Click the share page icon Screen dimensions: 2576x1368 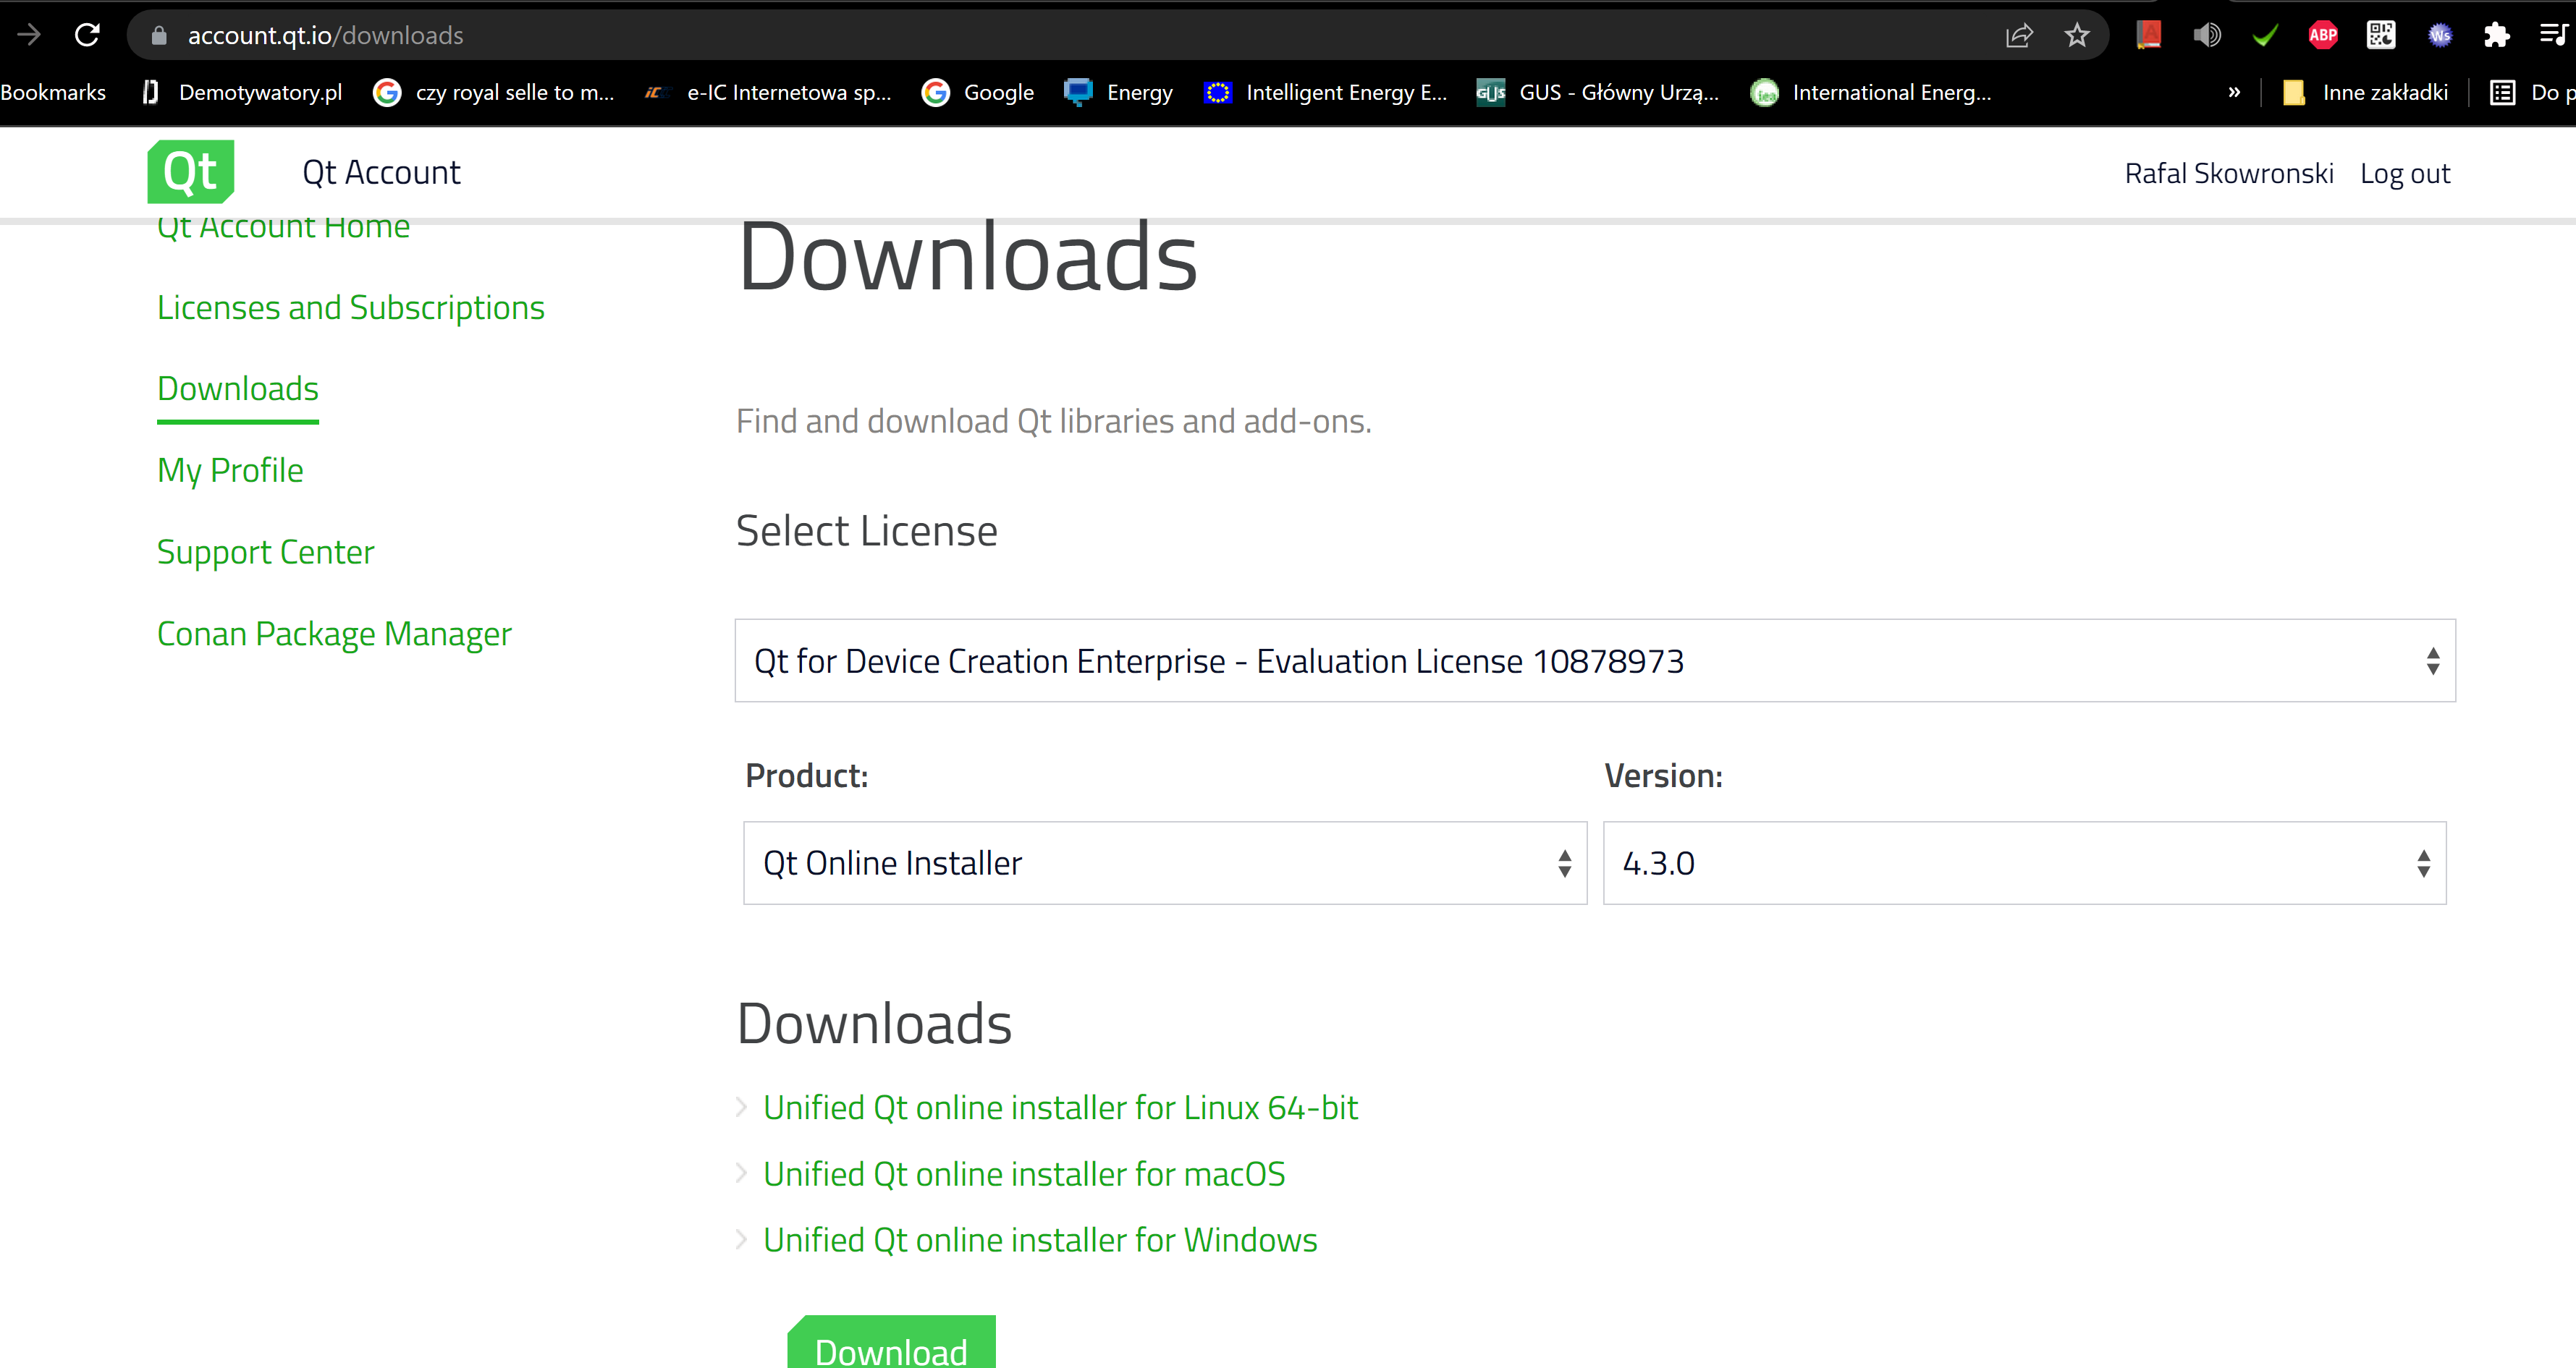tap(2019, 35)
